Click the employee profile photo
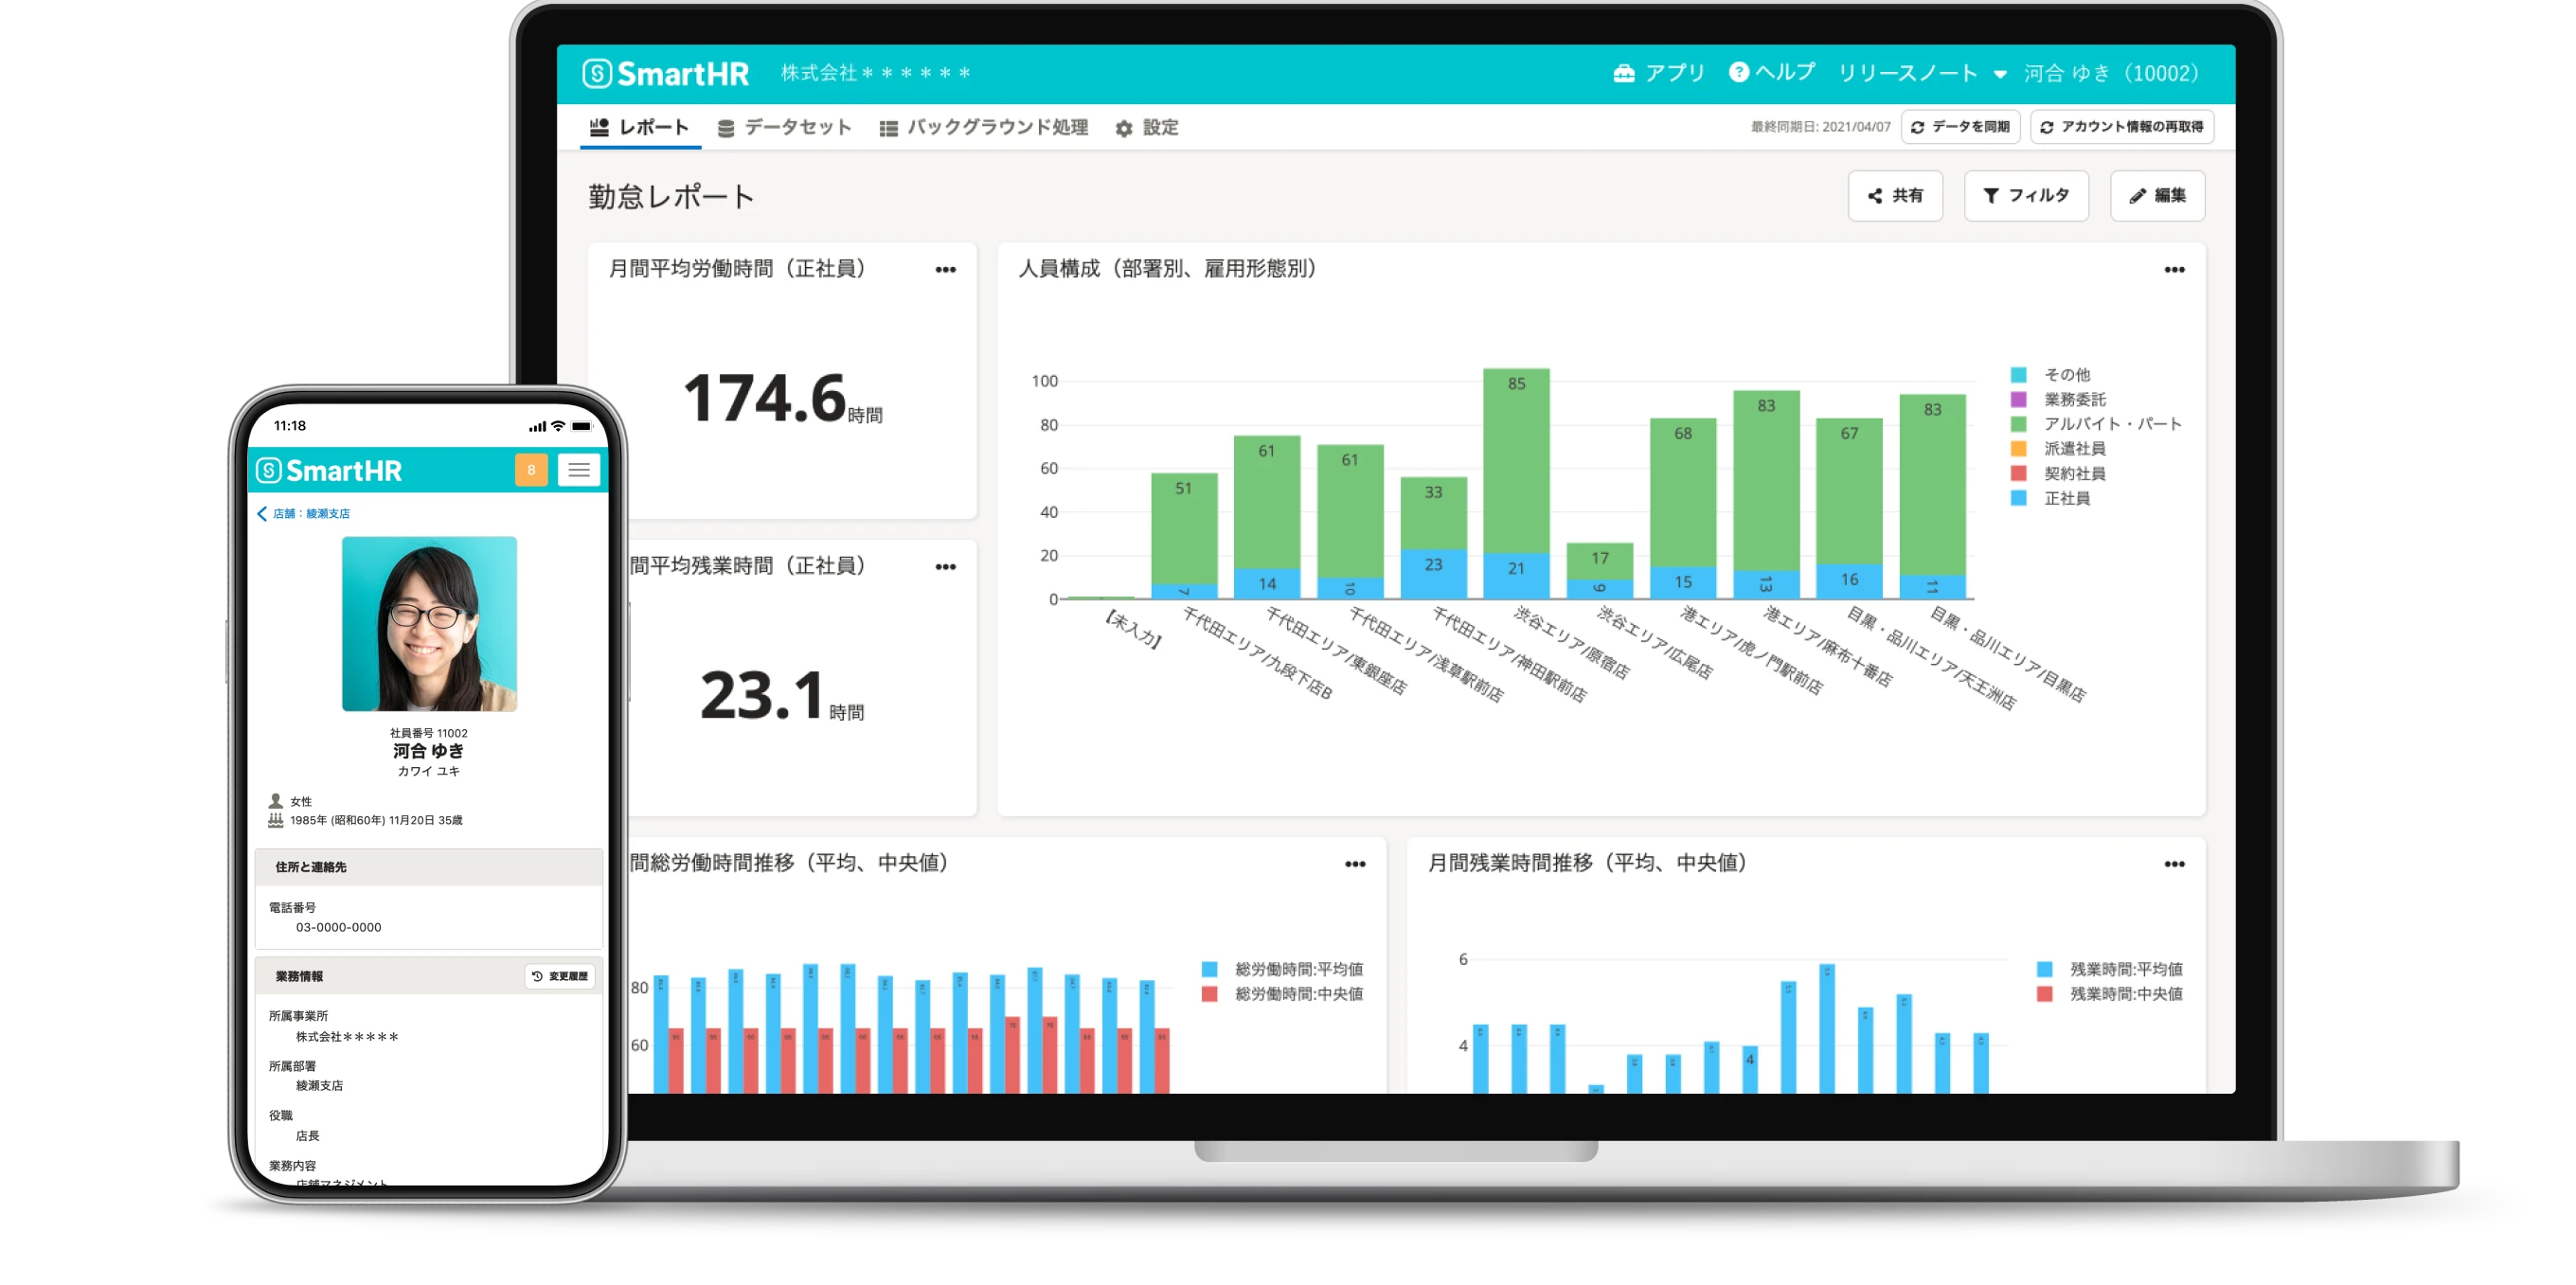The height and width of the screenshot is (1285, 2576). point(429,624)
